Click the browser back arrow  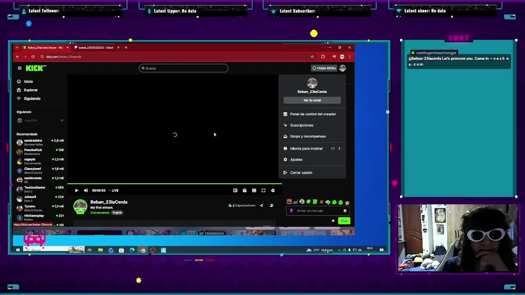coord(17,57)
